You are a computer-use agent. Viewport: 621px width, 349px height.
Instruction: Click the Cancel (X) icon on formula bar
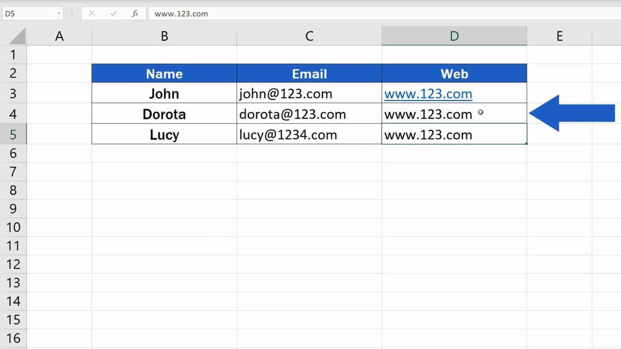[92, 14]
